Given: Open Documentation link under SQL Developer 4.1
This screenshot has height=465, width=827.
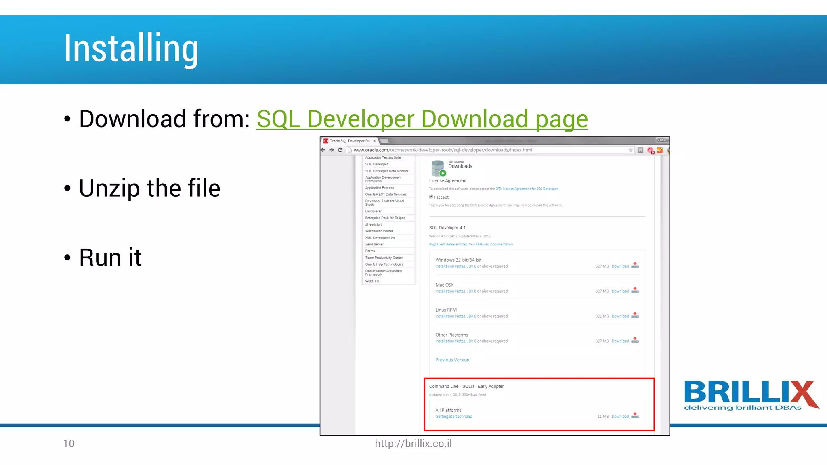Looking at the screenshot, I should 502,244.
